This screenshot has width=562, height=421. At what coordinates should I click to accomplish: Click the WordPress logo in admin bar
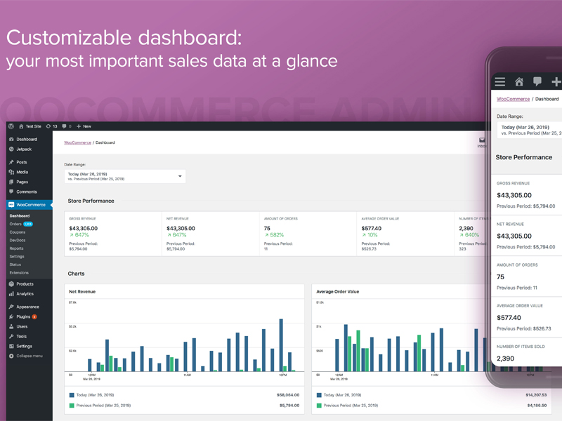pos(11,126)
